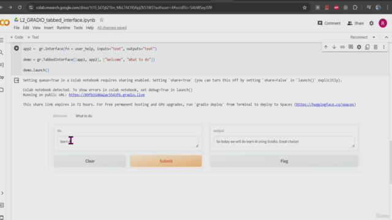
Task: Star the notebook title
Action: click(x=102, y=20)
